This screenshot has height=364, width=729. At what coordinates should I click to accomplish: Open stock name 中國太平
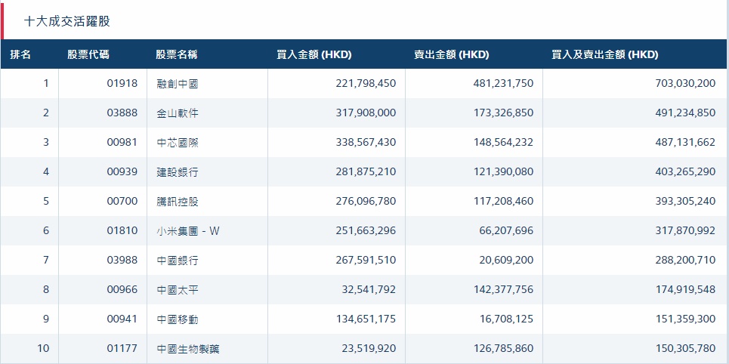(x=178, y=290)
